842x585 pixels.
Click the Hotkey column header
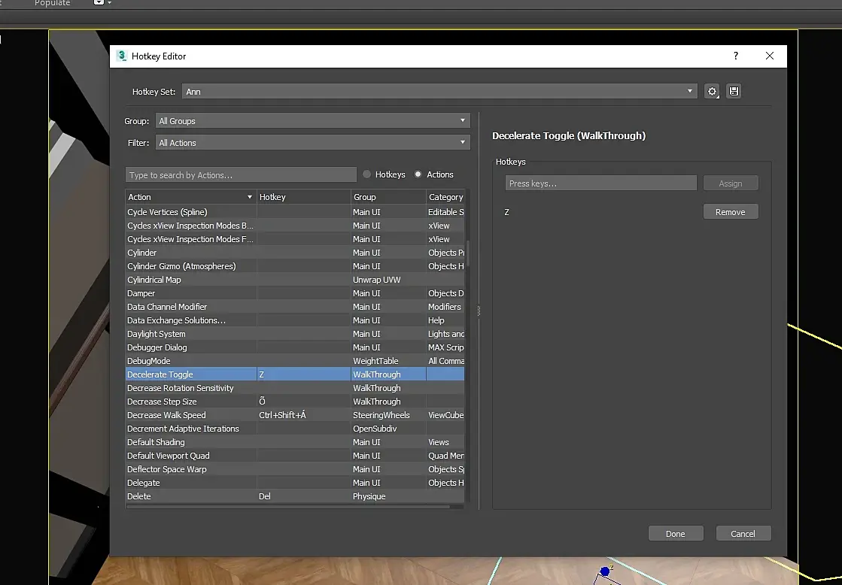303,197
